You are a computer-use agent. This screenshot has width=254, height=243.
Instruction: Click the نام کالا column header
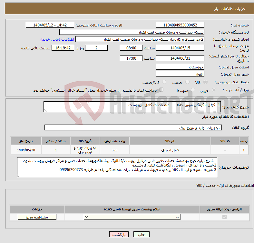click(170, 141)
